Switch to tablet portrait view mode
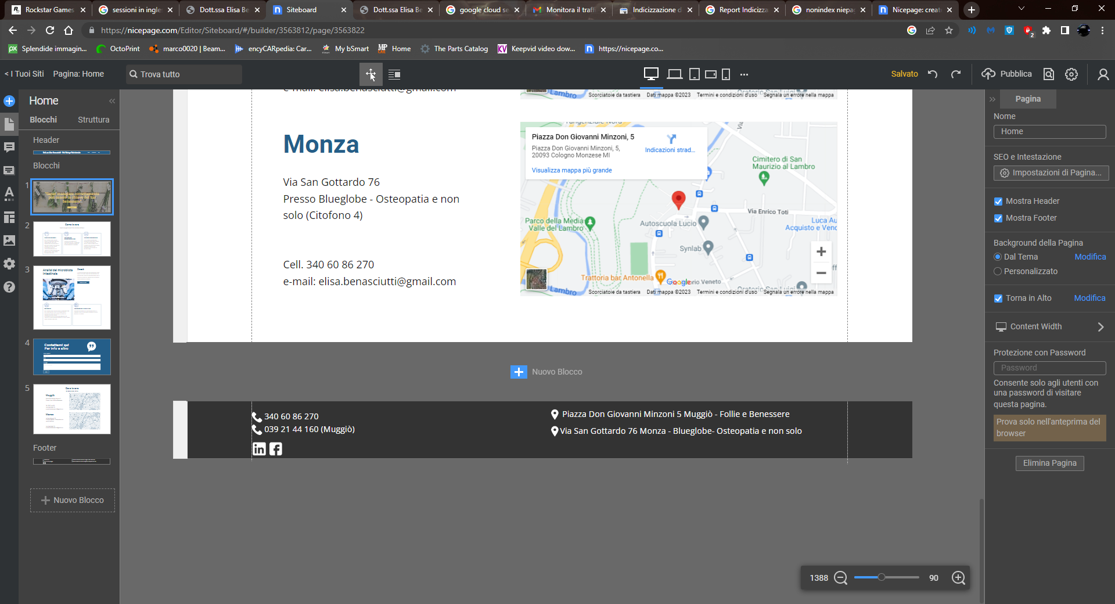Screen dimensions: 1115x604 click(694, 74)
